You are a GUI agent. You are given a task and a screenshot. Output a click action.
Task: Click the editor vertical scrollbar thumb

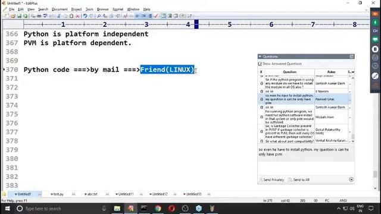[375, 174]
